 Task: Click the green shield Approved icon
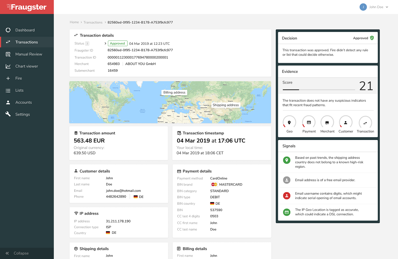[372, 38]
